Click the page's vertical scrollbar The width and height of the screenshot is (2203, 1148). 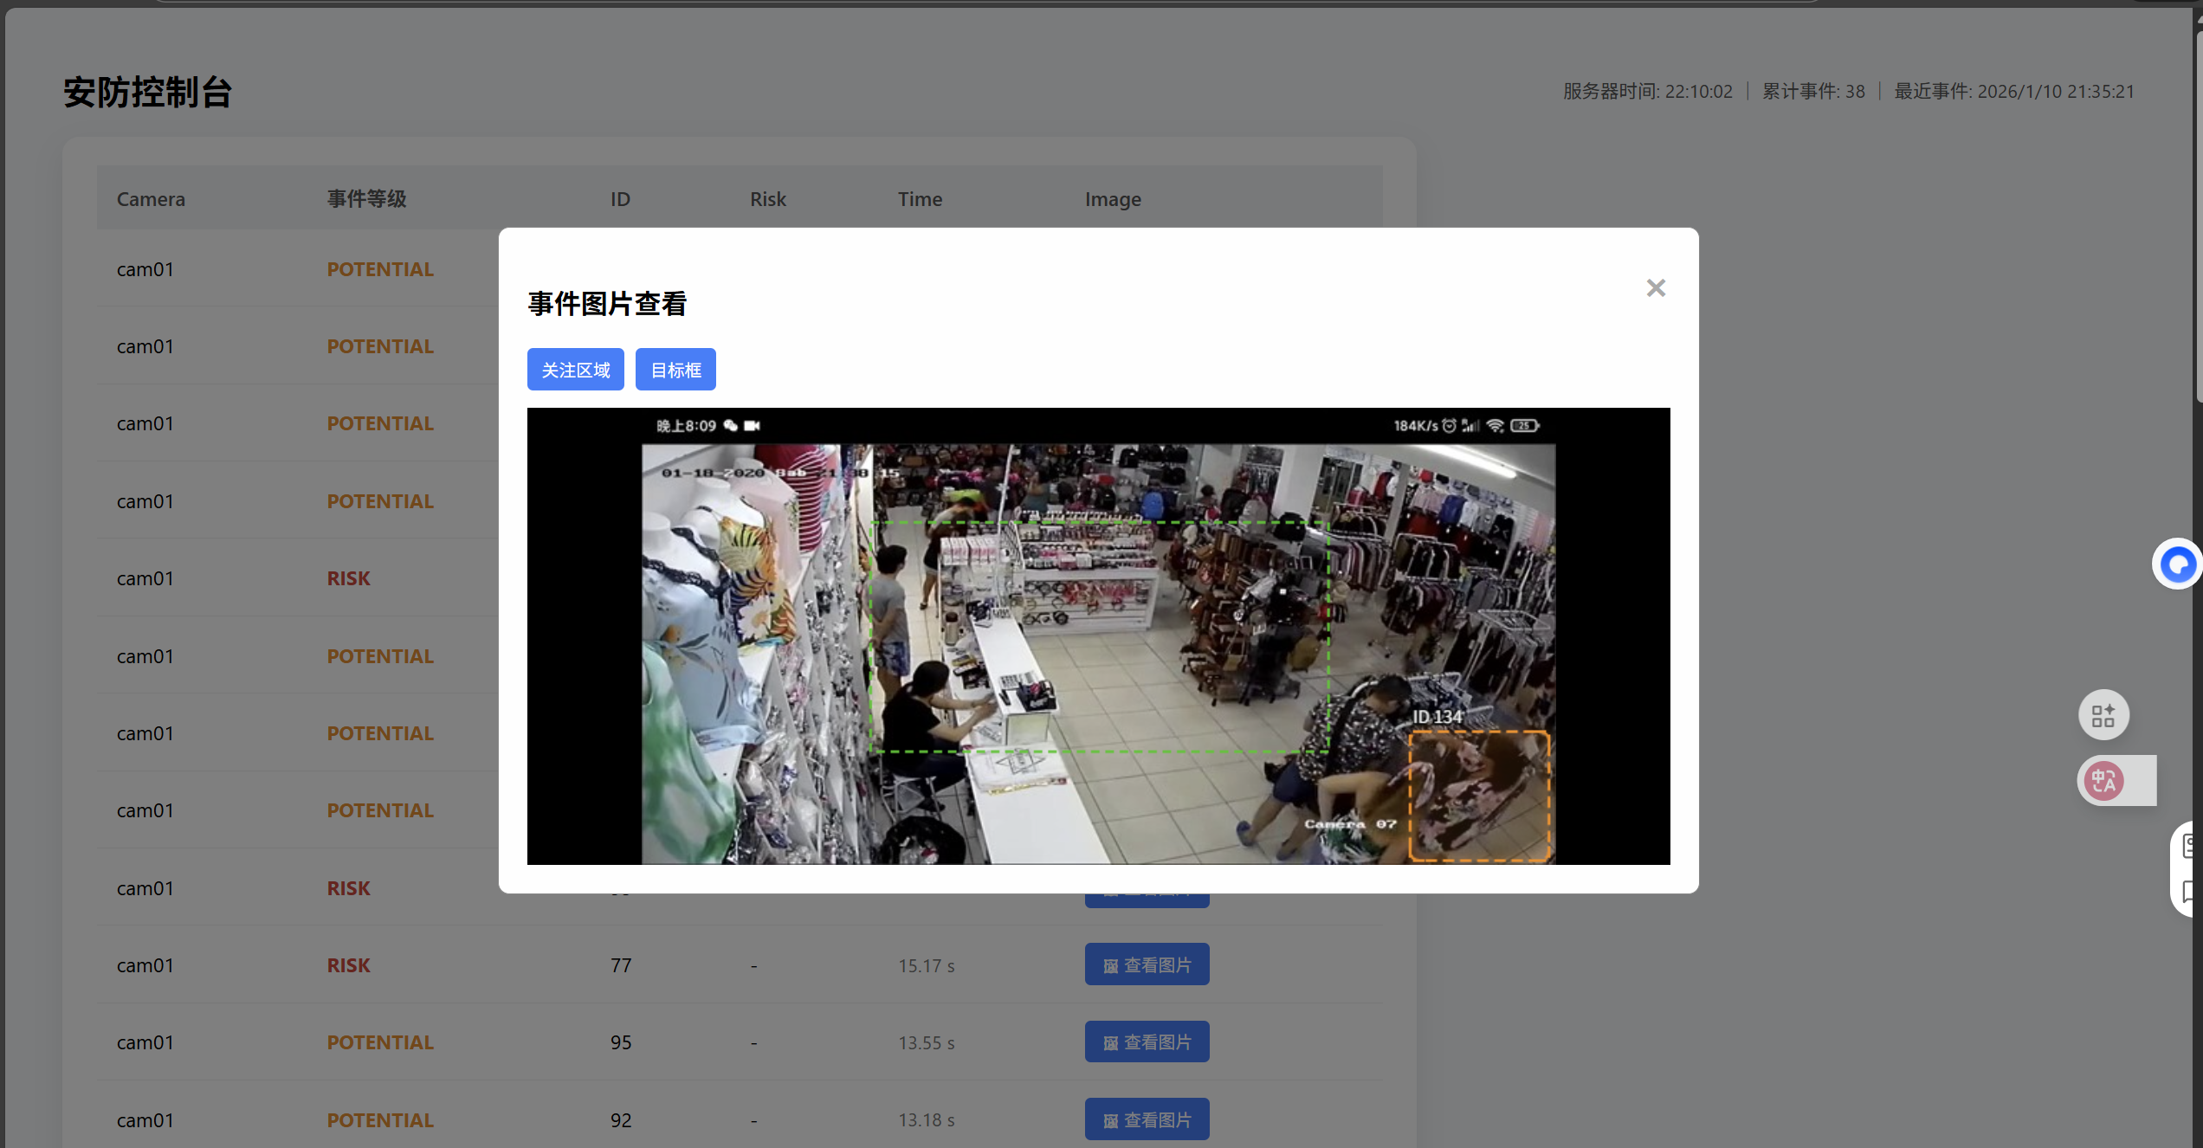click(2198, 216)
